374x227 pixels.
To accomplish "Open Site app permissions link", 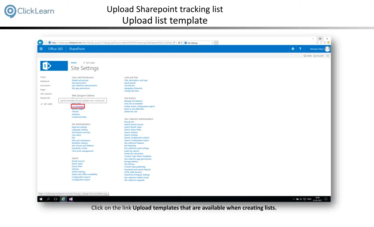I will click(81, 88).
